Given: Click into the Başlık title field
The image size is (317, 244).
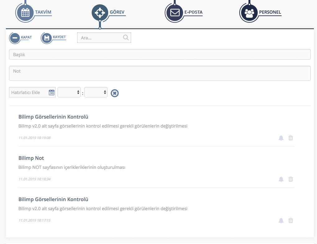Looking at the screenshot, I should (x=160, y=54).
